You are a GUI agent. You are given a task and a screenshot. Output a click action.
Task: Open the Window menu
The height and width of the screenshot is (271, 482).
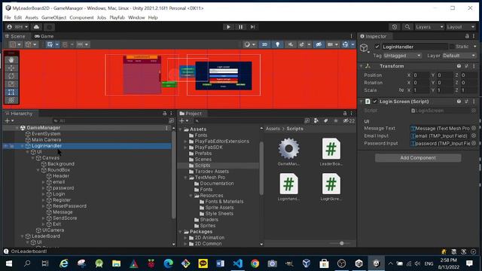click(136, 17)
